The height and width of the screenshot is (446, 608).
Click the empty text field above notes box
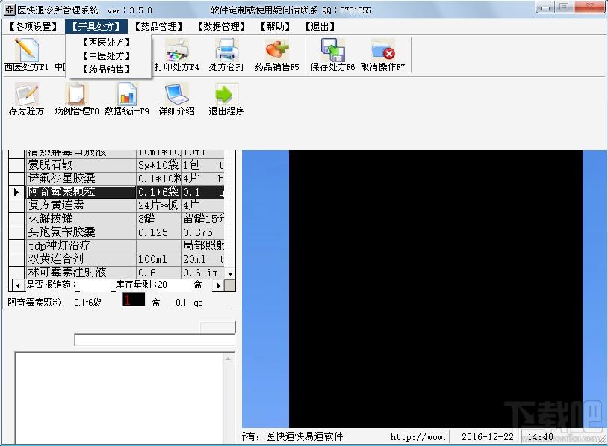pyautogui.click(x=155, y=340)
